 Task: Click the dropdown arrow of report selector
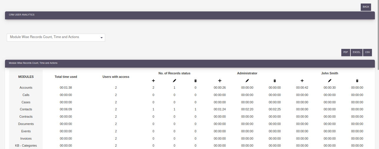pyautogui.click(x=101, y=38)
